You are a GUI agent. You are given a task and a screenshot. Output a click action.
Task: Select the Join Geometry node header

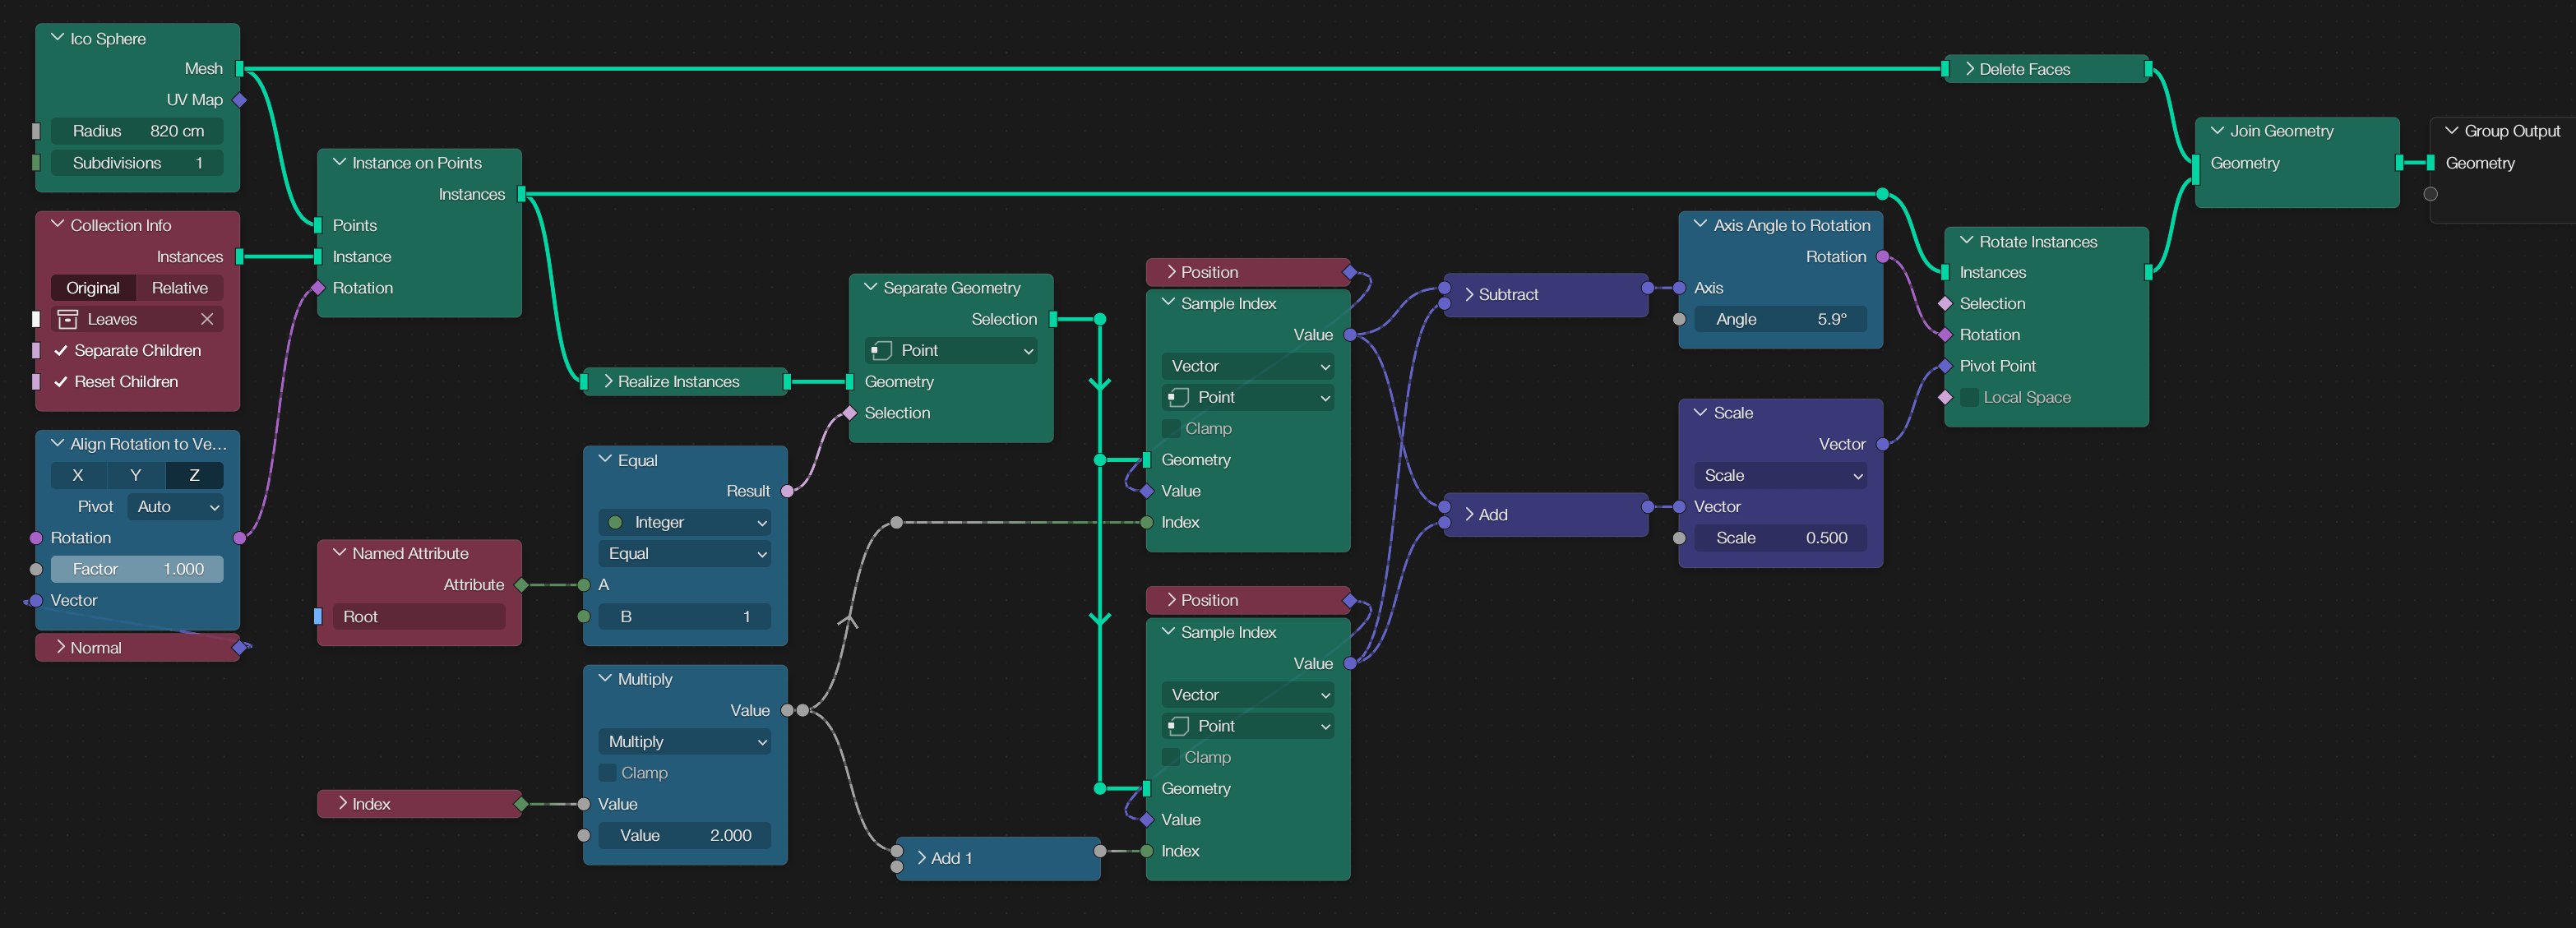[2297, 131]
